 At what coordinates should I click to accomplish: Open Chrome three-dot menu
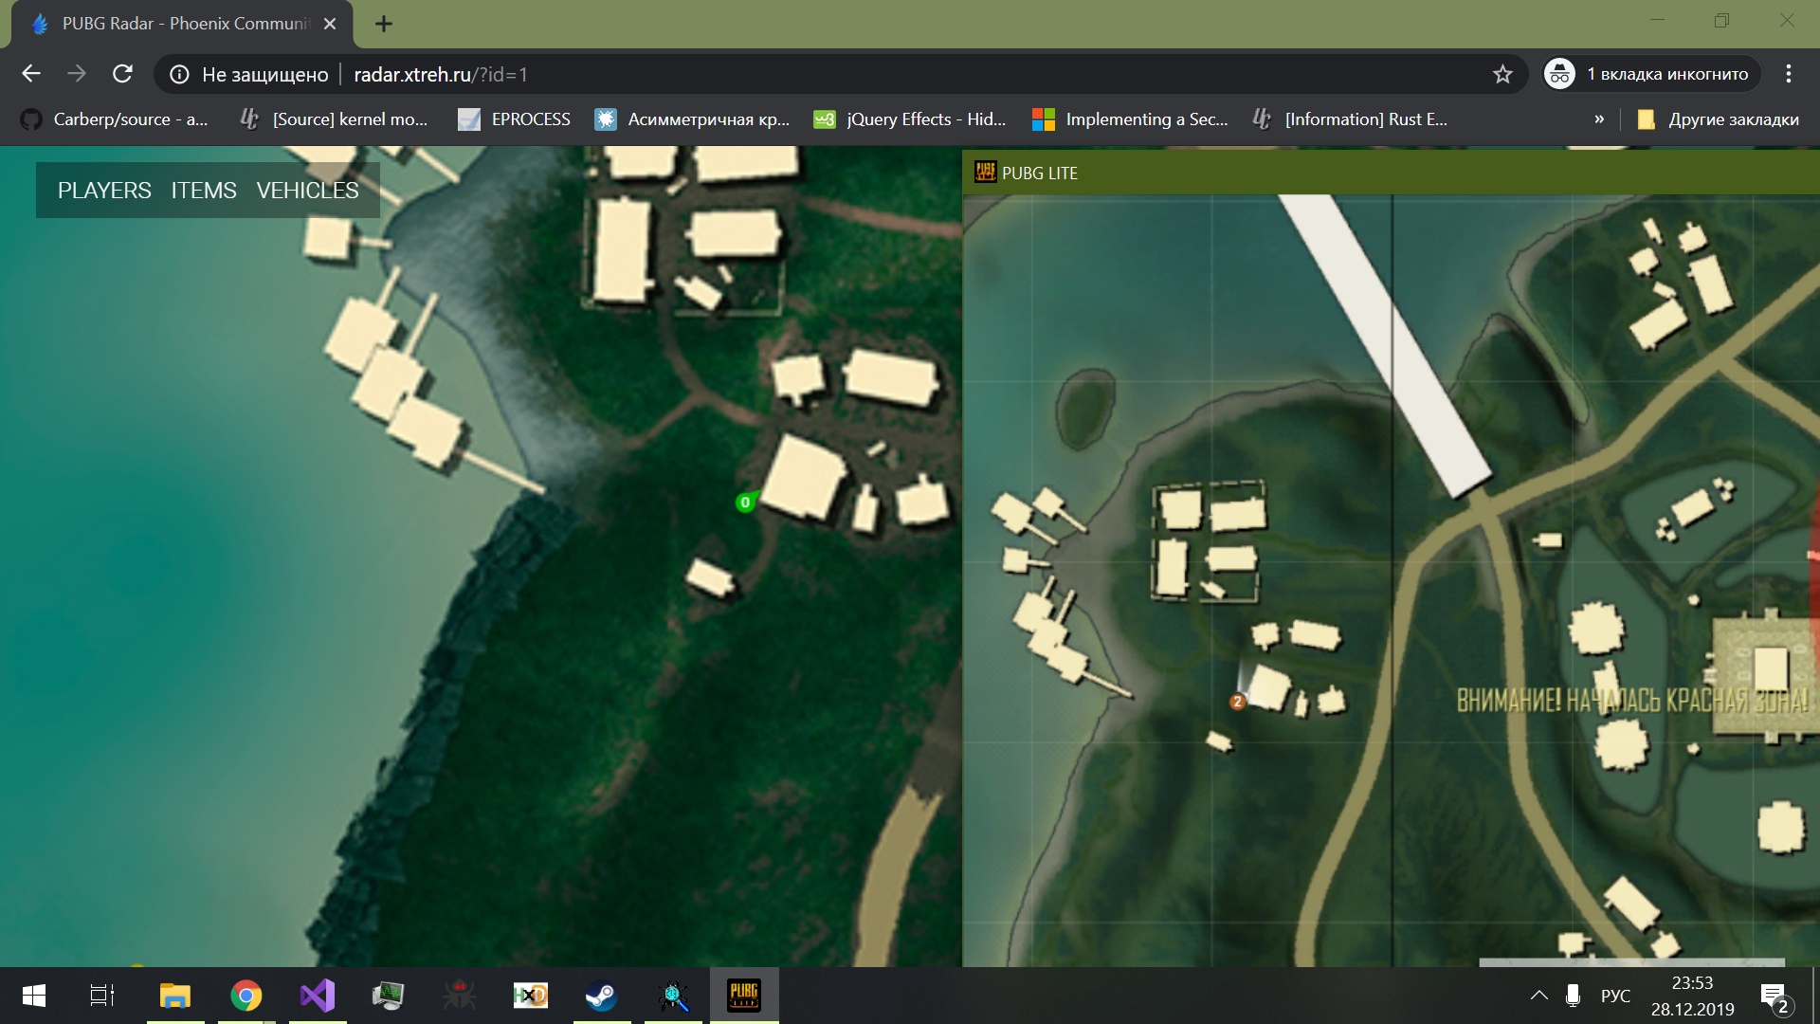pyautogui.click(x=1789, y=74)
